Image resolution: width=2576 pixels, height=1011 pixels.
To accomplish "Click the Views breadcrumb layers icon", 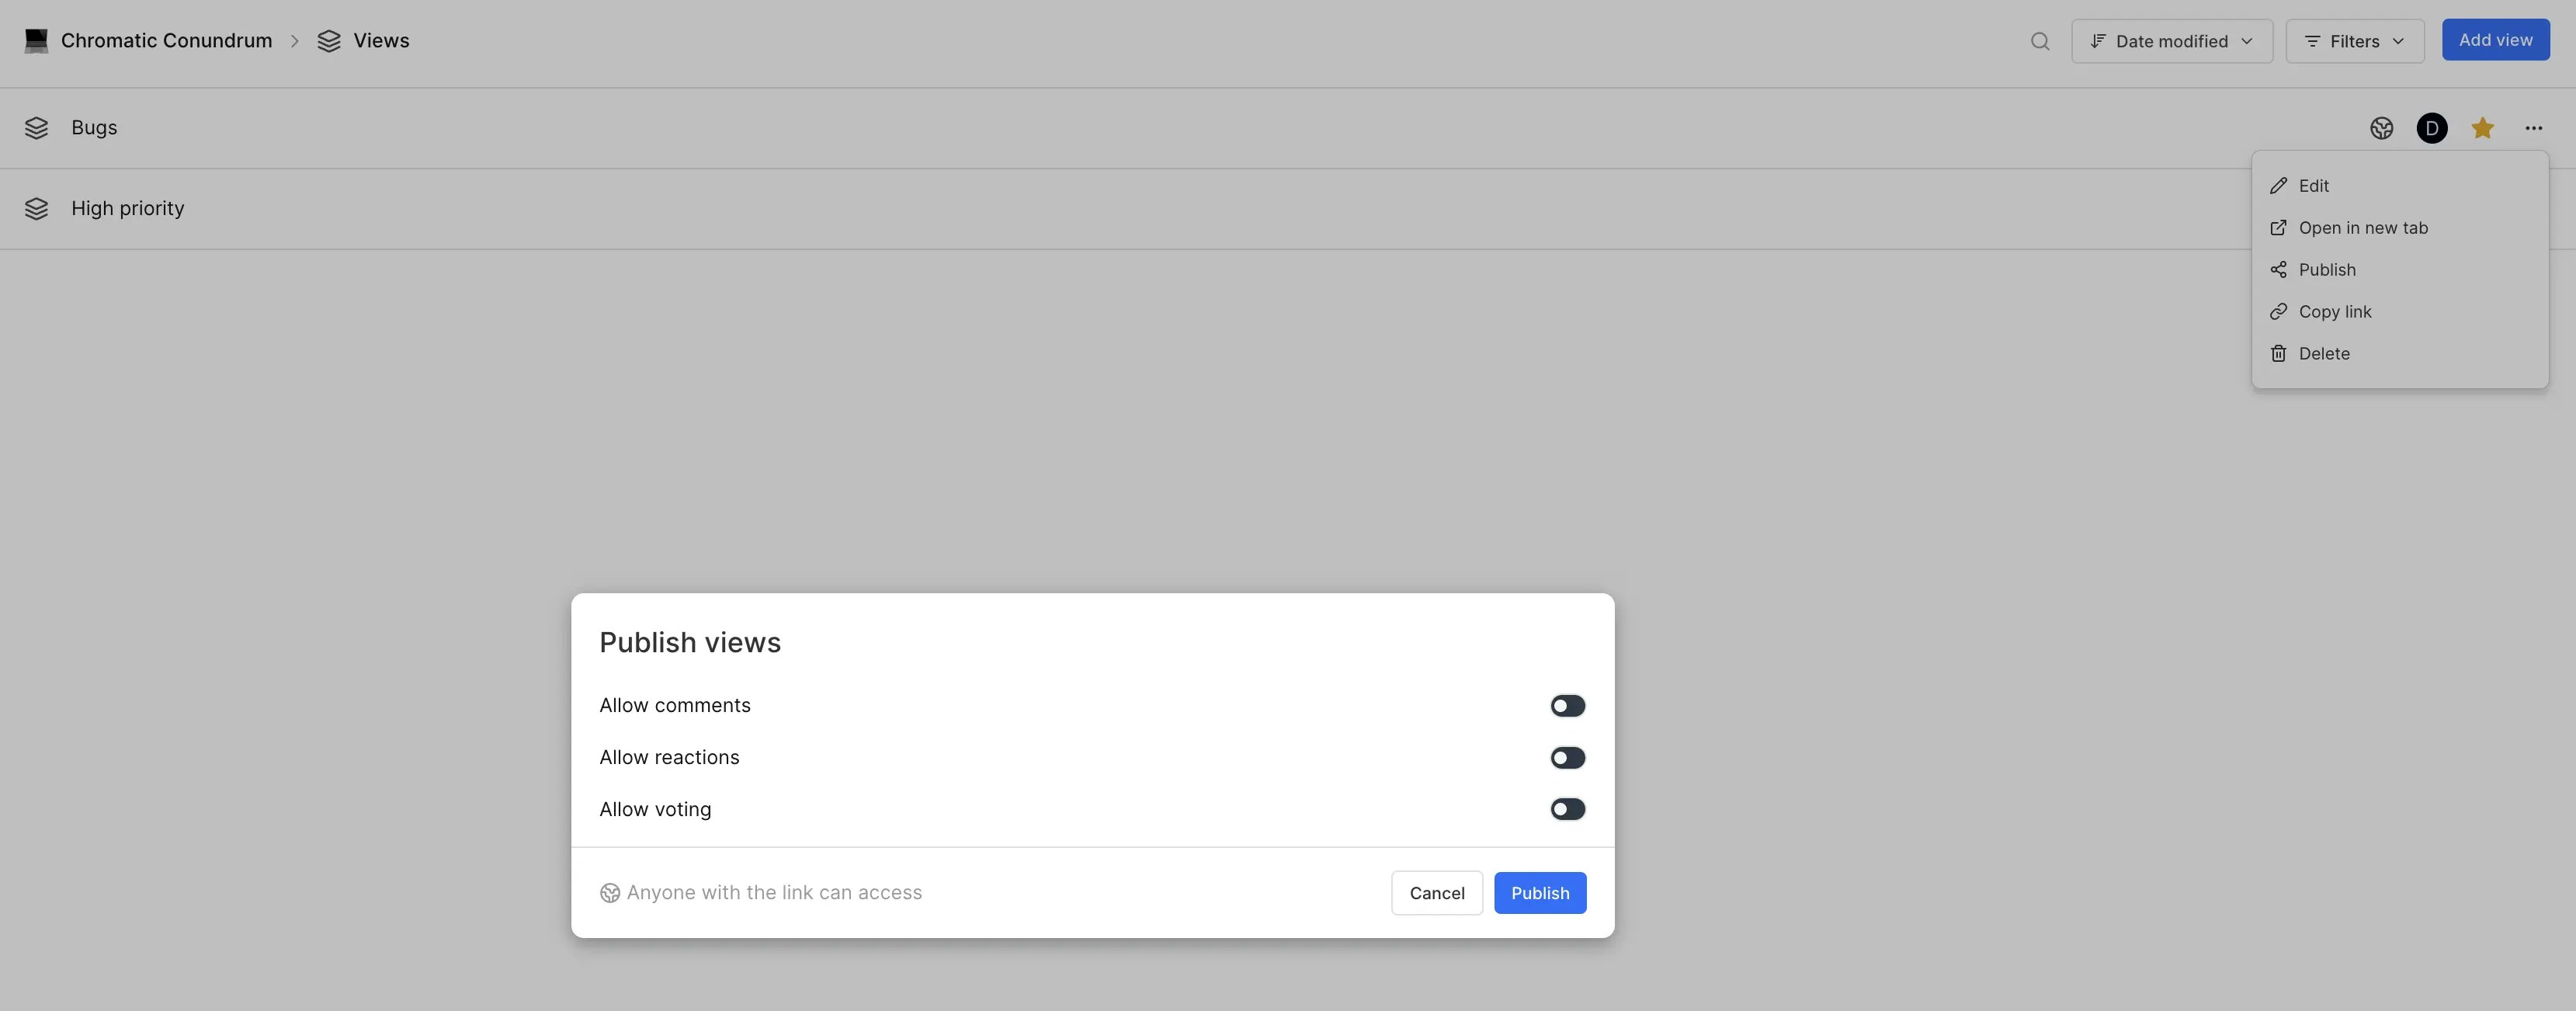I will point(330,41).
